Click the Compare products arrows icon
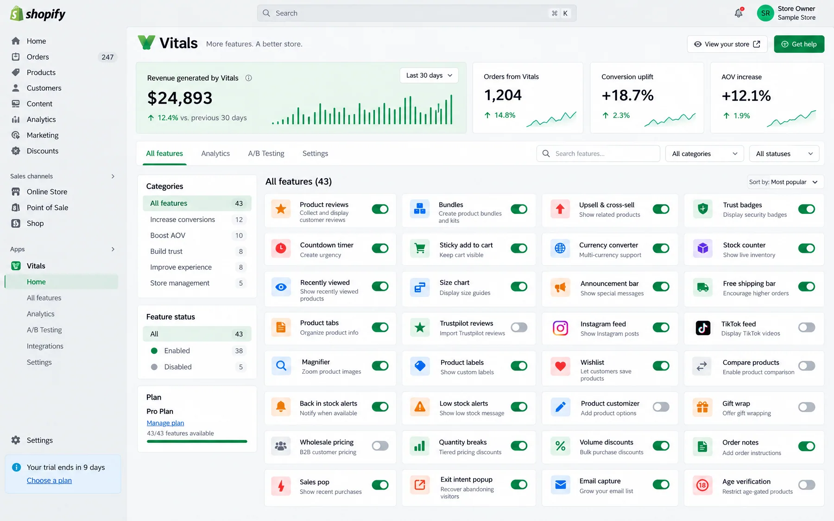This screenshot has width=834, height=521. pyautogui.click(x=701, y=366)
